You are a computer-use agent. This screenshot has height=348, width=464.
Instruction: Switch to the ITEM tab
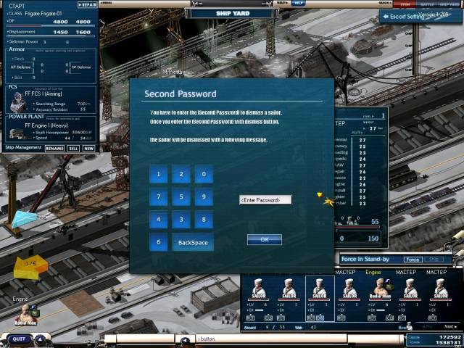coord(405,4)
